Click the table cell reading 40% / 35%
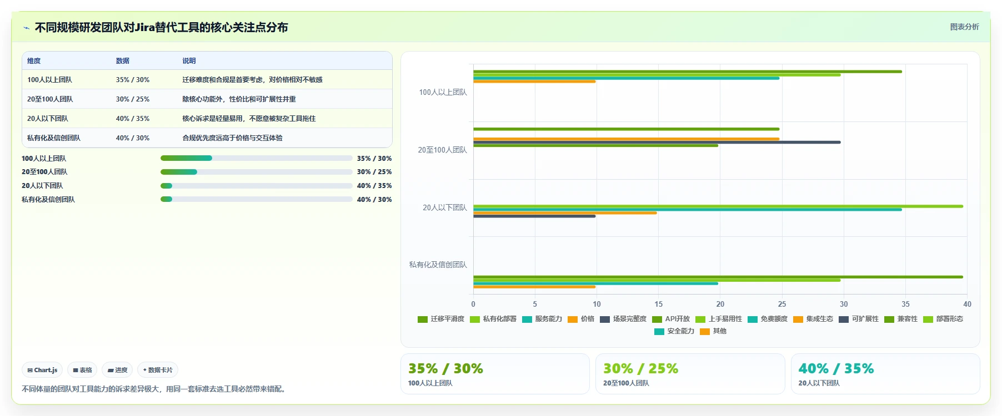 point(133,119)
